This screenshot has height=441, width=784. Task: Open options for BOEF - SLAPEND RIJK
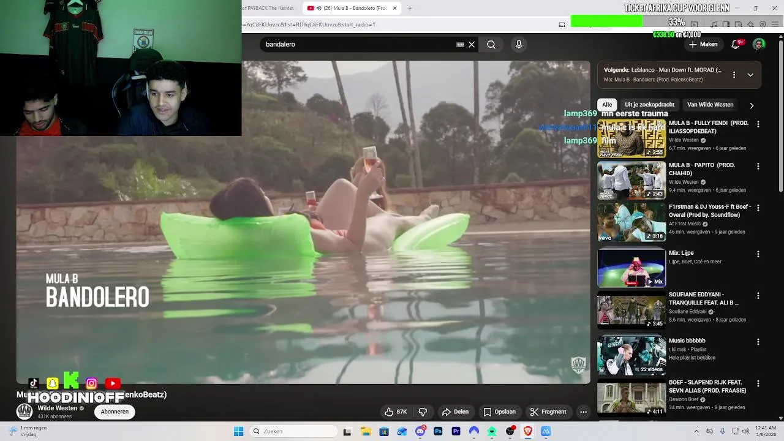758,383
